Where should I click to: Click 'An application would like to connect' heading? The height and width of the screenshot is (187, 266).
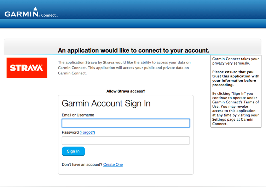coord(134,50)
